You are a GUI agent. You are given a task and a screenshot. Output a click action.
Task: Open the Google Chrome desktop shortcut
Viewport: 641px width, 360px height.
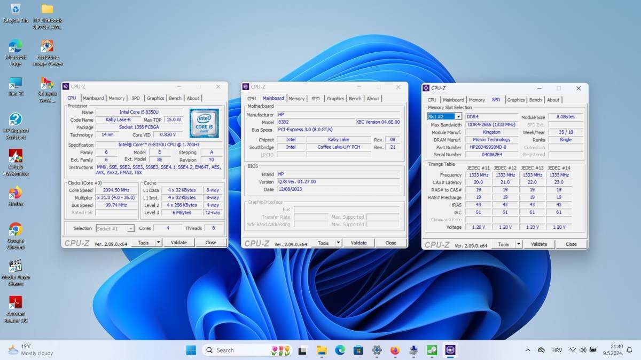click(x=15, y=236)
